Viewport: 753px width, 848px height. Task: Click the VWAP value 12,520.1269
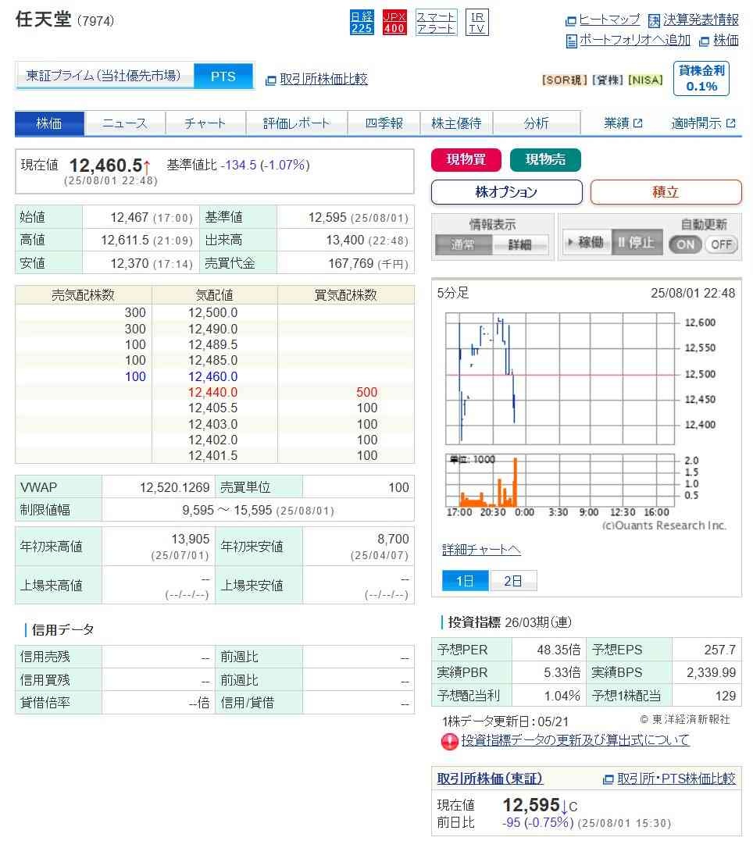174,487
